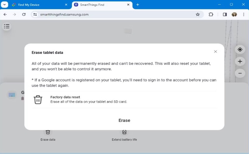Confirm with the Erase button

pyautogui.click(x=124, y=120)
